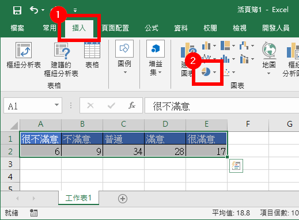Click 建議的樞紐分析表 button
The width and height of the screenshot is (299, 220).
61,59
